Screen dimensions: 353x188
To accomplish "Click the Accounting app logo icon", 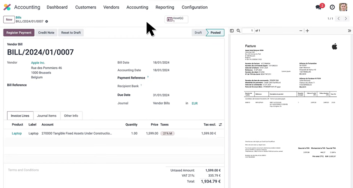I will tap(7, 7).
